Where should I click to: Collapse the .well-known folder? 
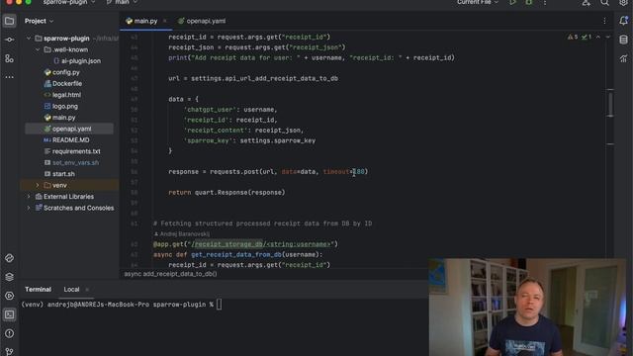tap(38, 49)
